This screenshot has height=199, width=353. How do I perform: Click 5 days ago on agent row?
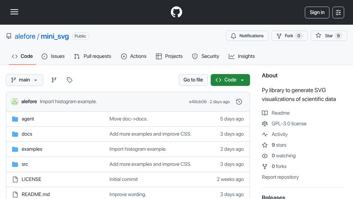click(x=232, y=119)
